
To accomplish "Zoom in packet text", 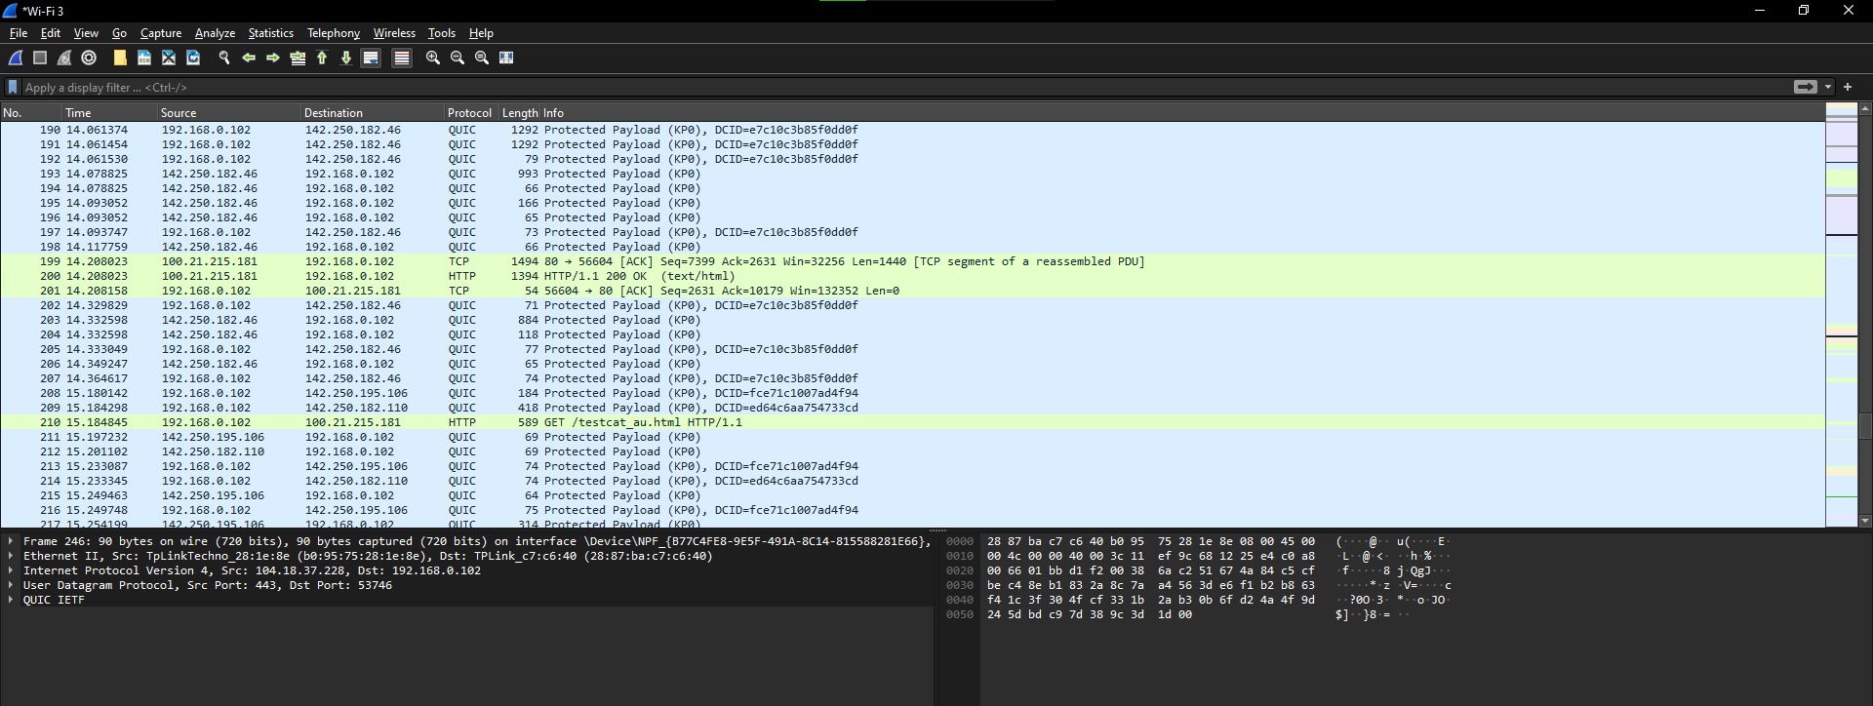I will coord(433,59).
